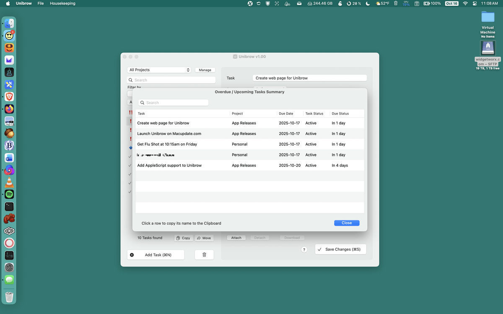Image resolution: width=503 pixels, height=314 pixels.
Task: Click the Wi-Fi icon in menu bar
Action: click(465, 3)
